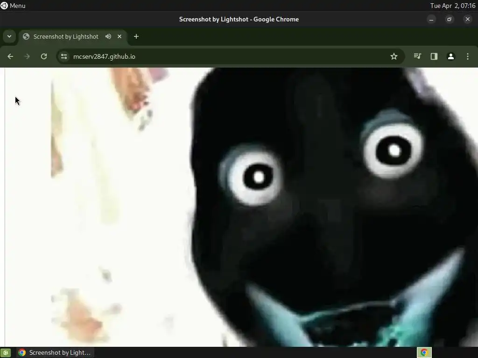Expand the tab search dropdown
The height and width of the screenshot is (358, 478).
point(9,36)
